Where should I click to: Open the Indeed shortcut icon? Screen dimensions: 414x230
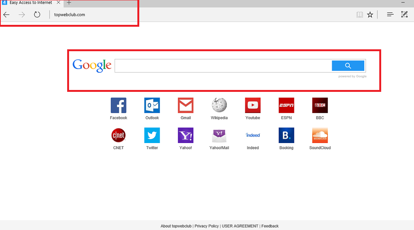tap(253, 135)
